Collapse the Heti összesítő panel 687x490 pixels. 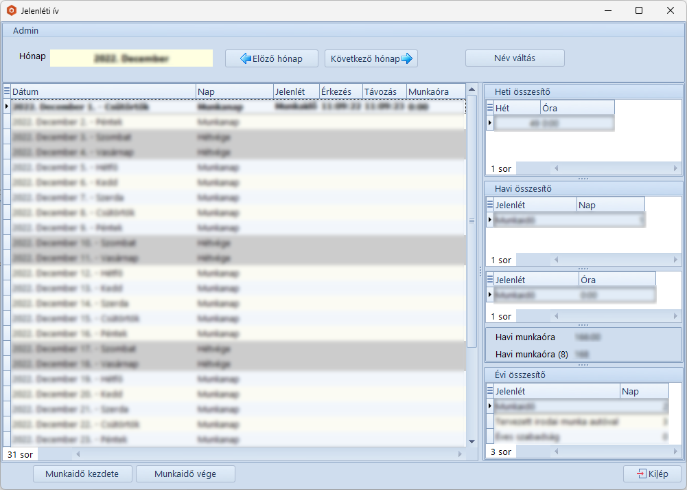(583, 92)
